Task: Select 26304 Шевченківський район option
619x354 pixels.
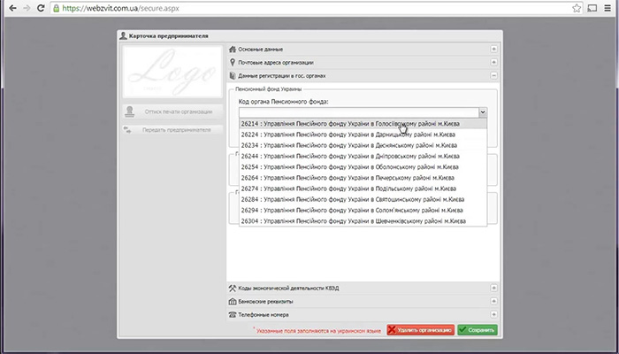Action: click(x=363, y=221)
